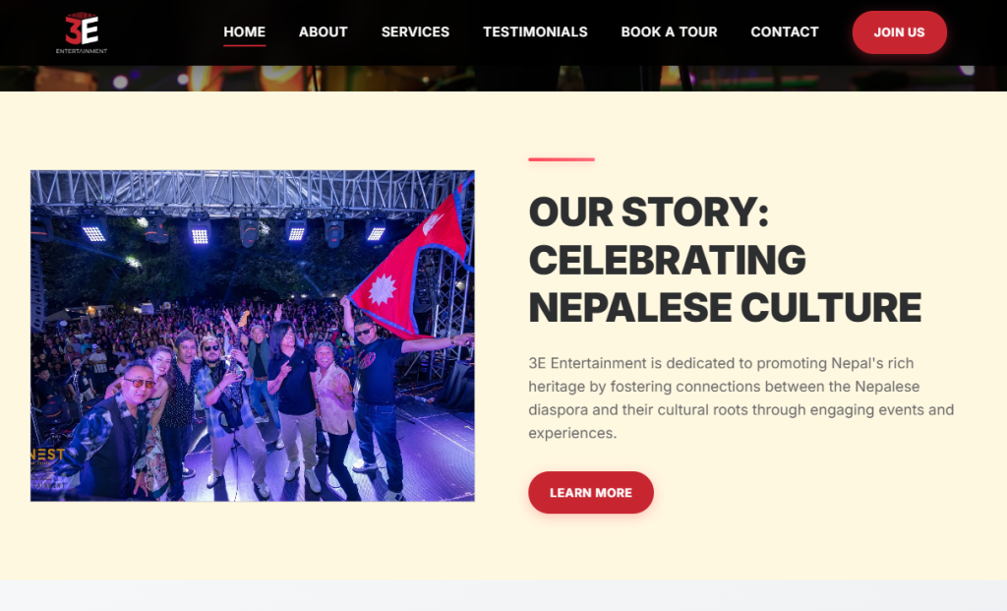This screenshot has width=1007, height=611.
Task: Open the CONTACT page
Action: pyautogui.click(x=784, y=31)
